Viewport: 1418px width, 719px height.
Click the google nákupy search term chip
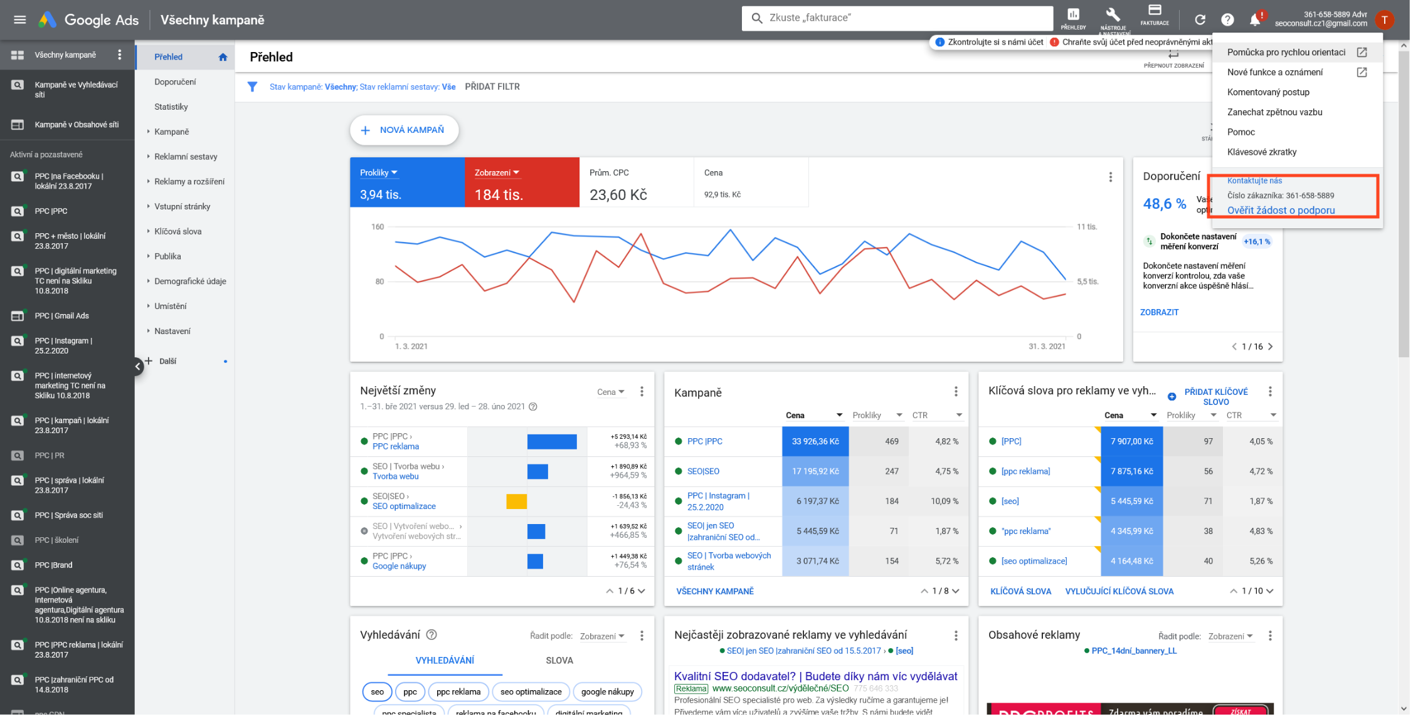[x=611, y=695]
